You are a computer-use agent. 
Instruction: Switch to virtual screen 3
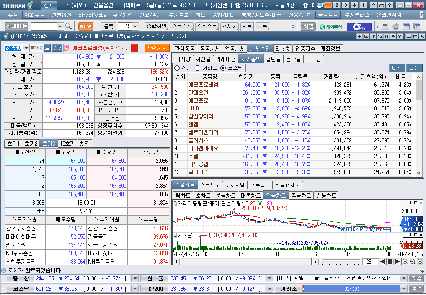345,5
